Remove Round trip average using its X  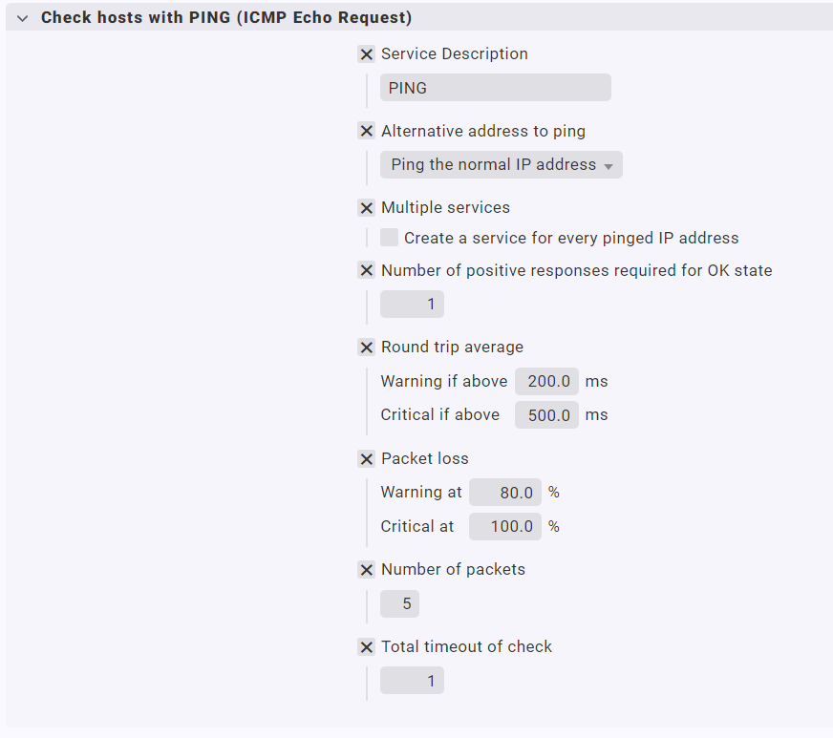366,348
